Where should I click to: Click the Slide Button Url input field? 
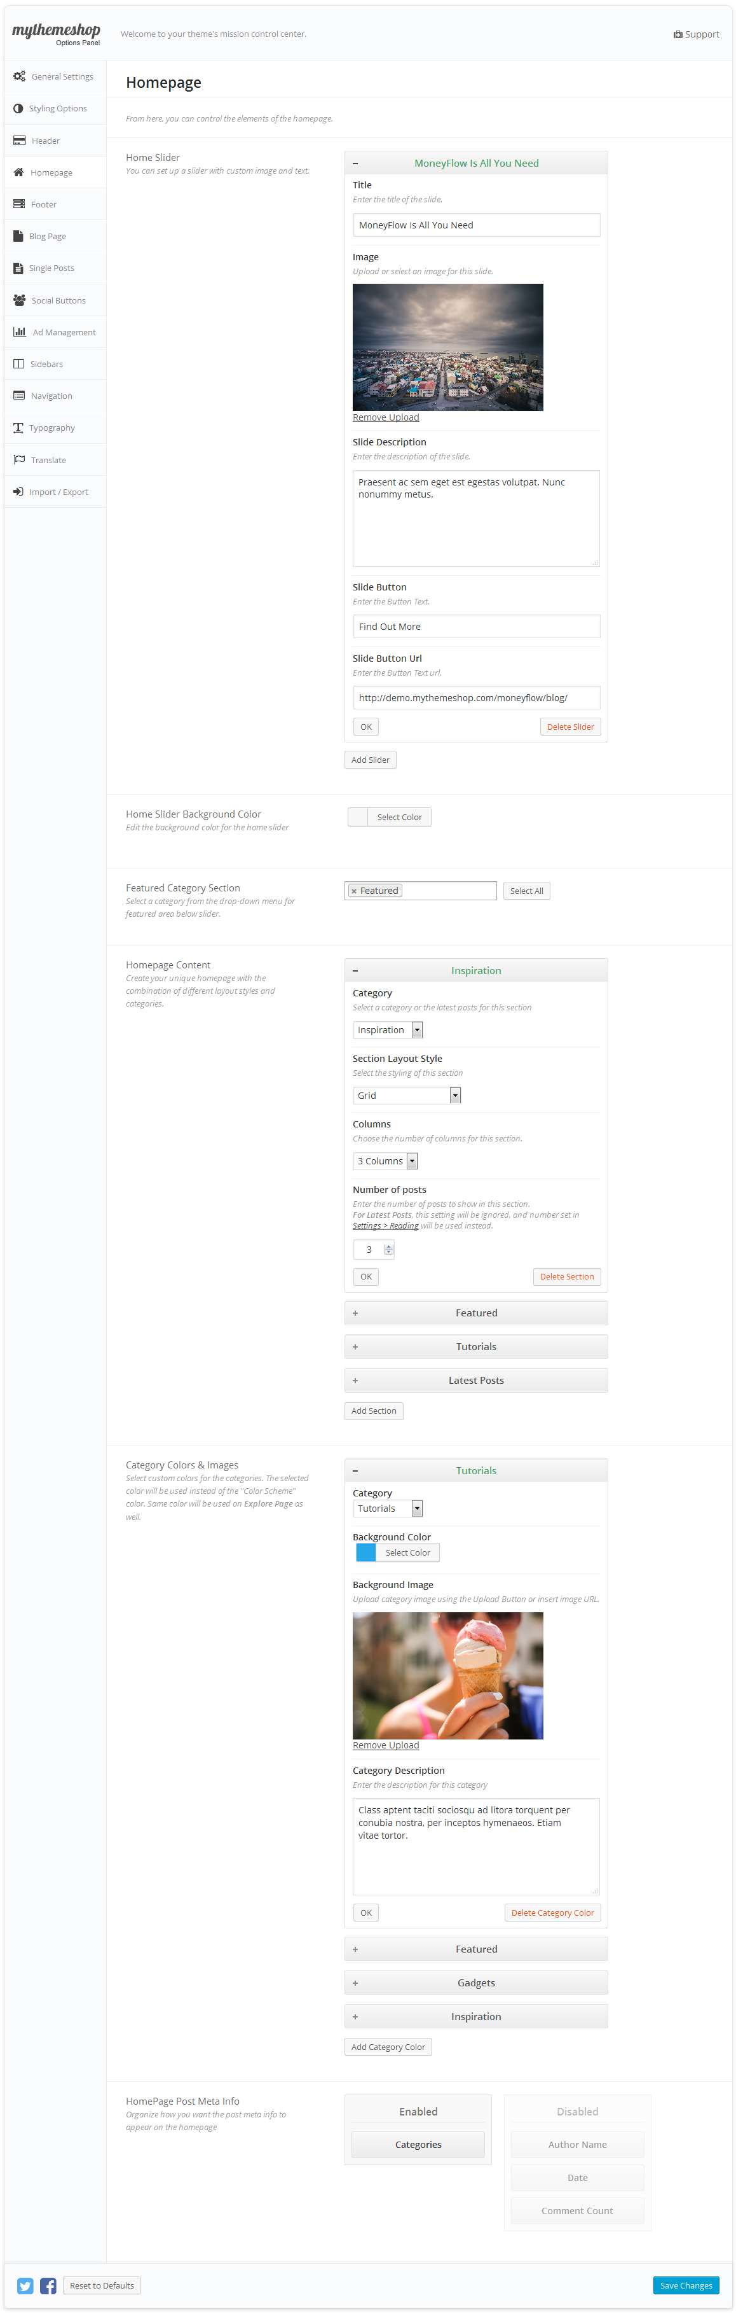(475, 697)
